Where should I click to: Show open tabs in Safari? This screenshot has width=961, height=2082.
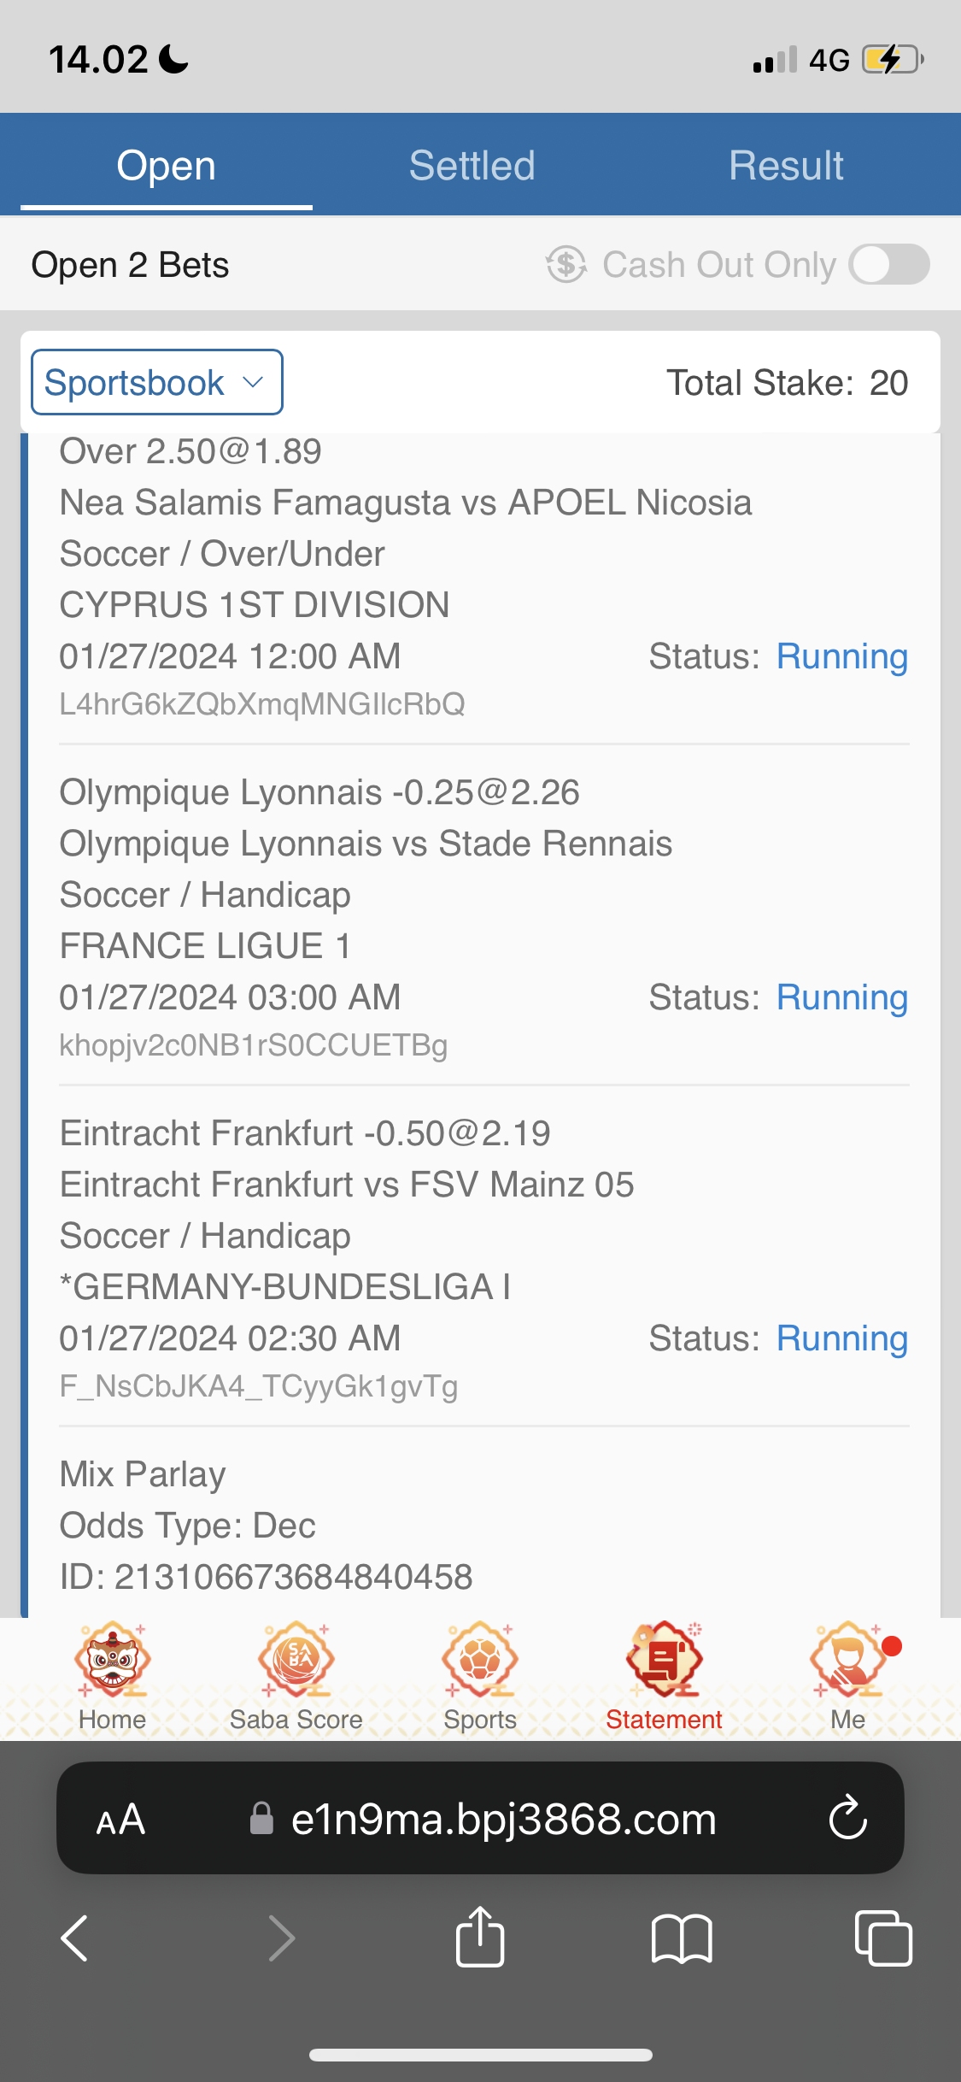883,1938
